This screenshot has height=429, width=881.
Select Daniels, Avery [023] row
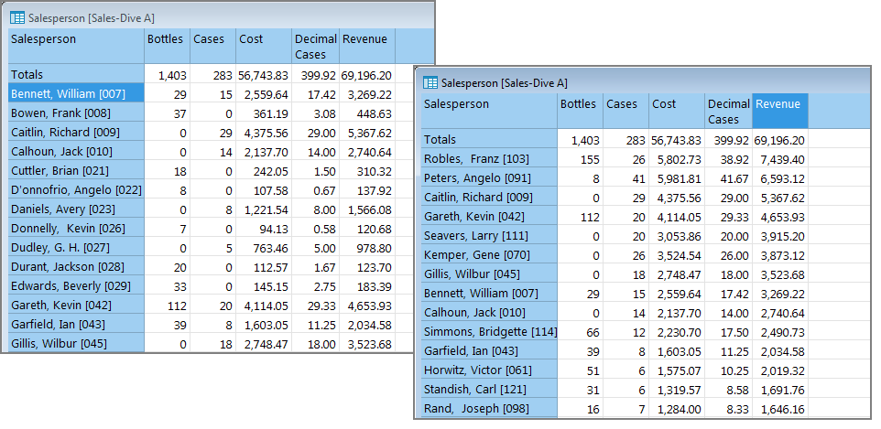coord(76,209)
